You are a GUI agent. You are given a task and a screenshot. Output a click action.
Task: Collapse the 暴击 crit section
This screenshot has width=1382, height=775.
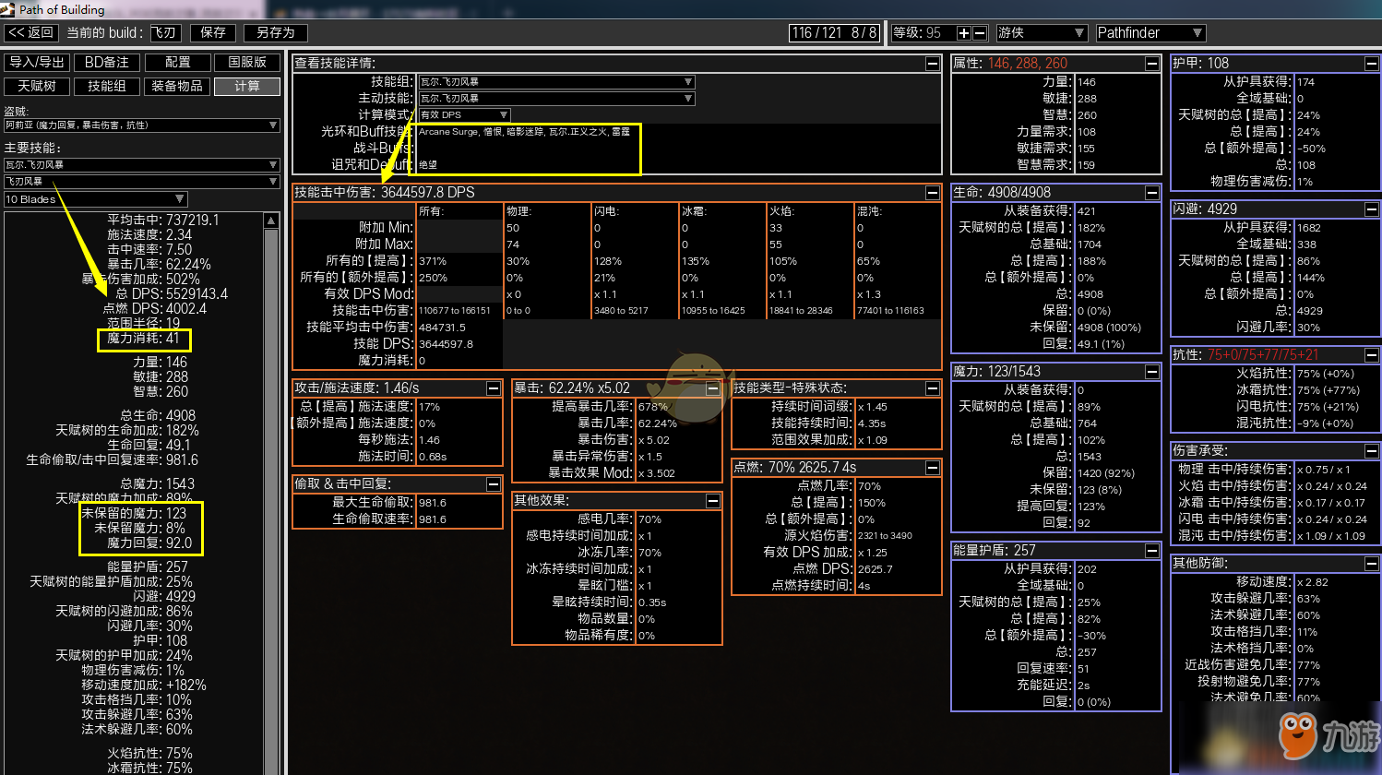(x=713, y=387)
